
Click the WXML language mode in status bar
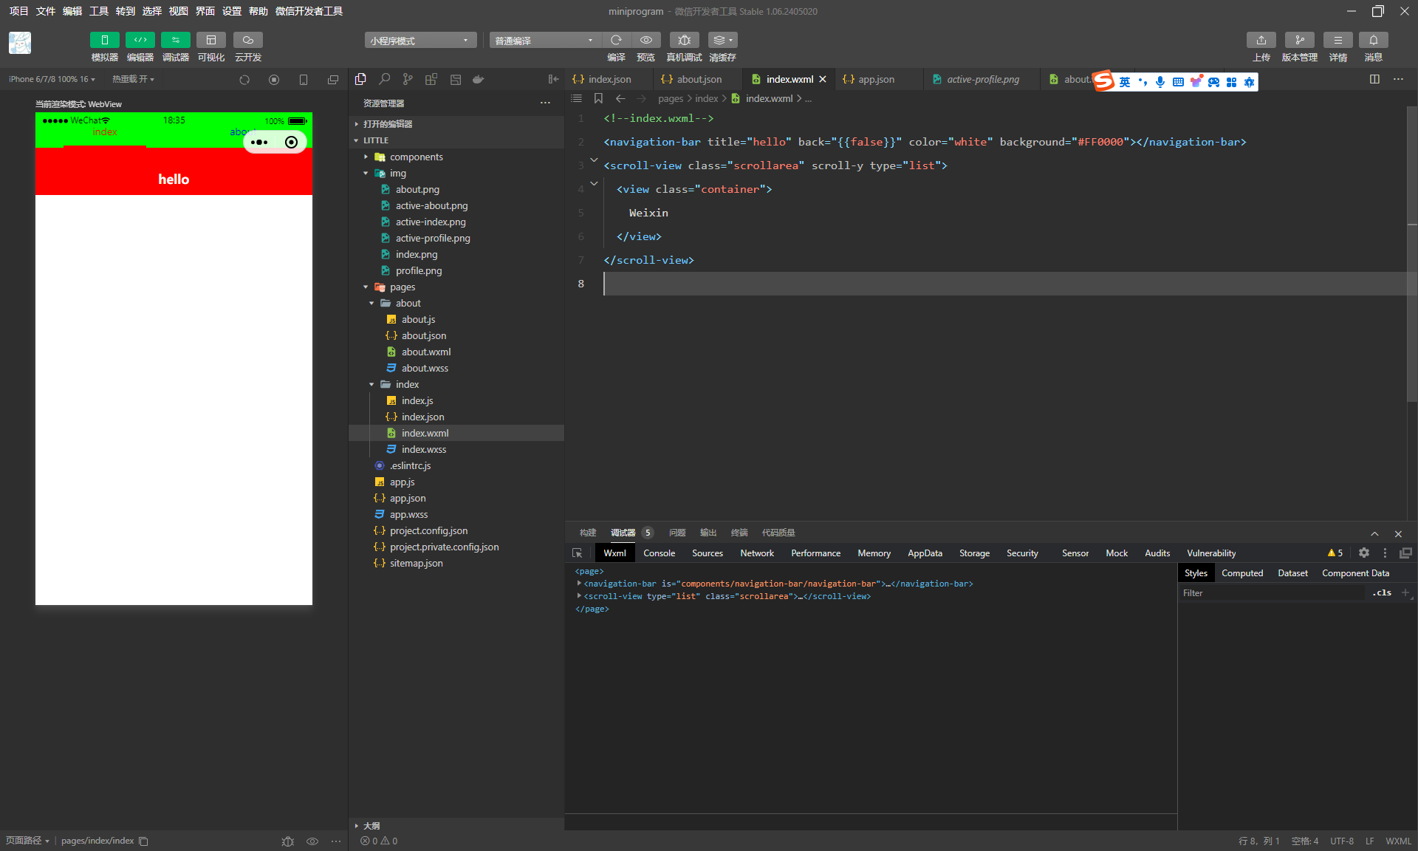pyautogui.click(x=1398, y=841)
